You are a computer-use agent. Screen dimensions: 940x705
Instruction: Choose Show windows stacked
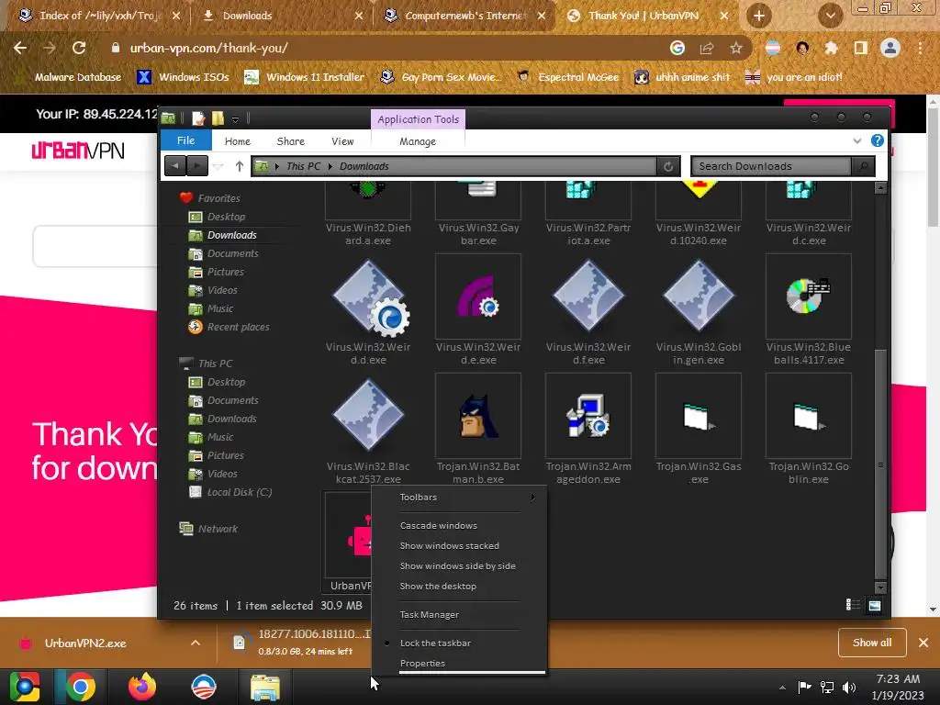(x=449, y=545)
